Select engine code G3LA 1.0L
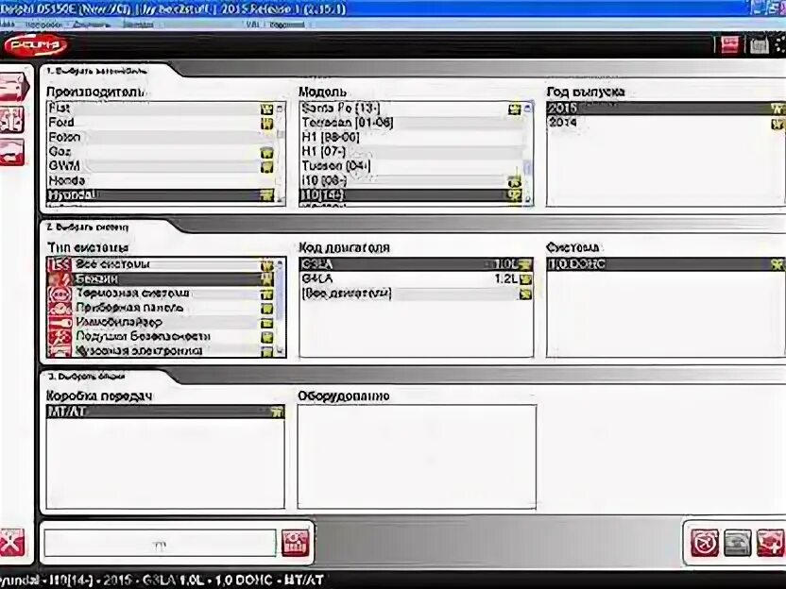Screen dimensions: 786x589 pos(416,264)
